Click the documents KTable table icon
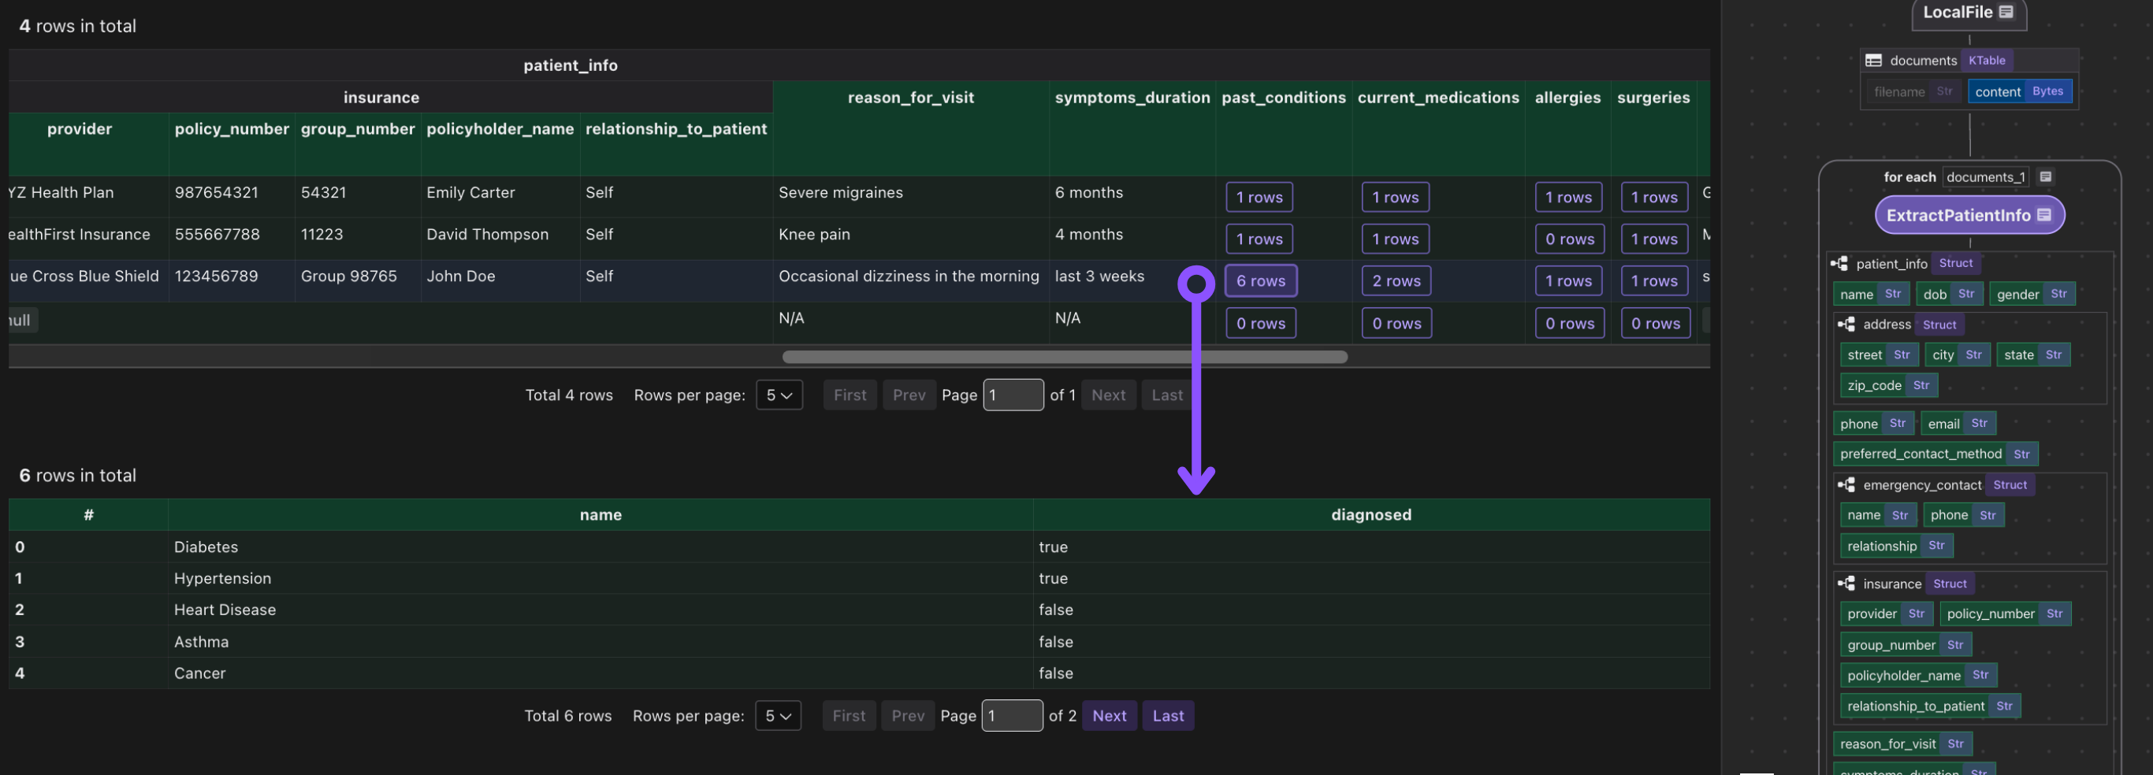2153x775 pixels. 1874,60
